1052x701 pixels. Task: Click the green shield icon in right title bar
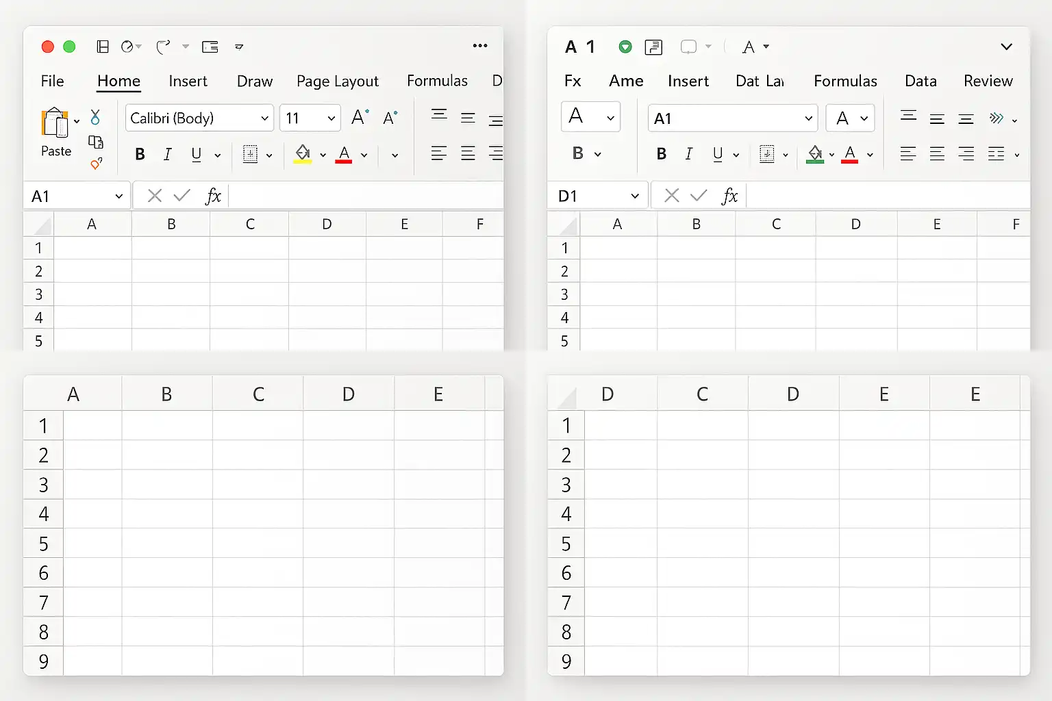point(625,47)
